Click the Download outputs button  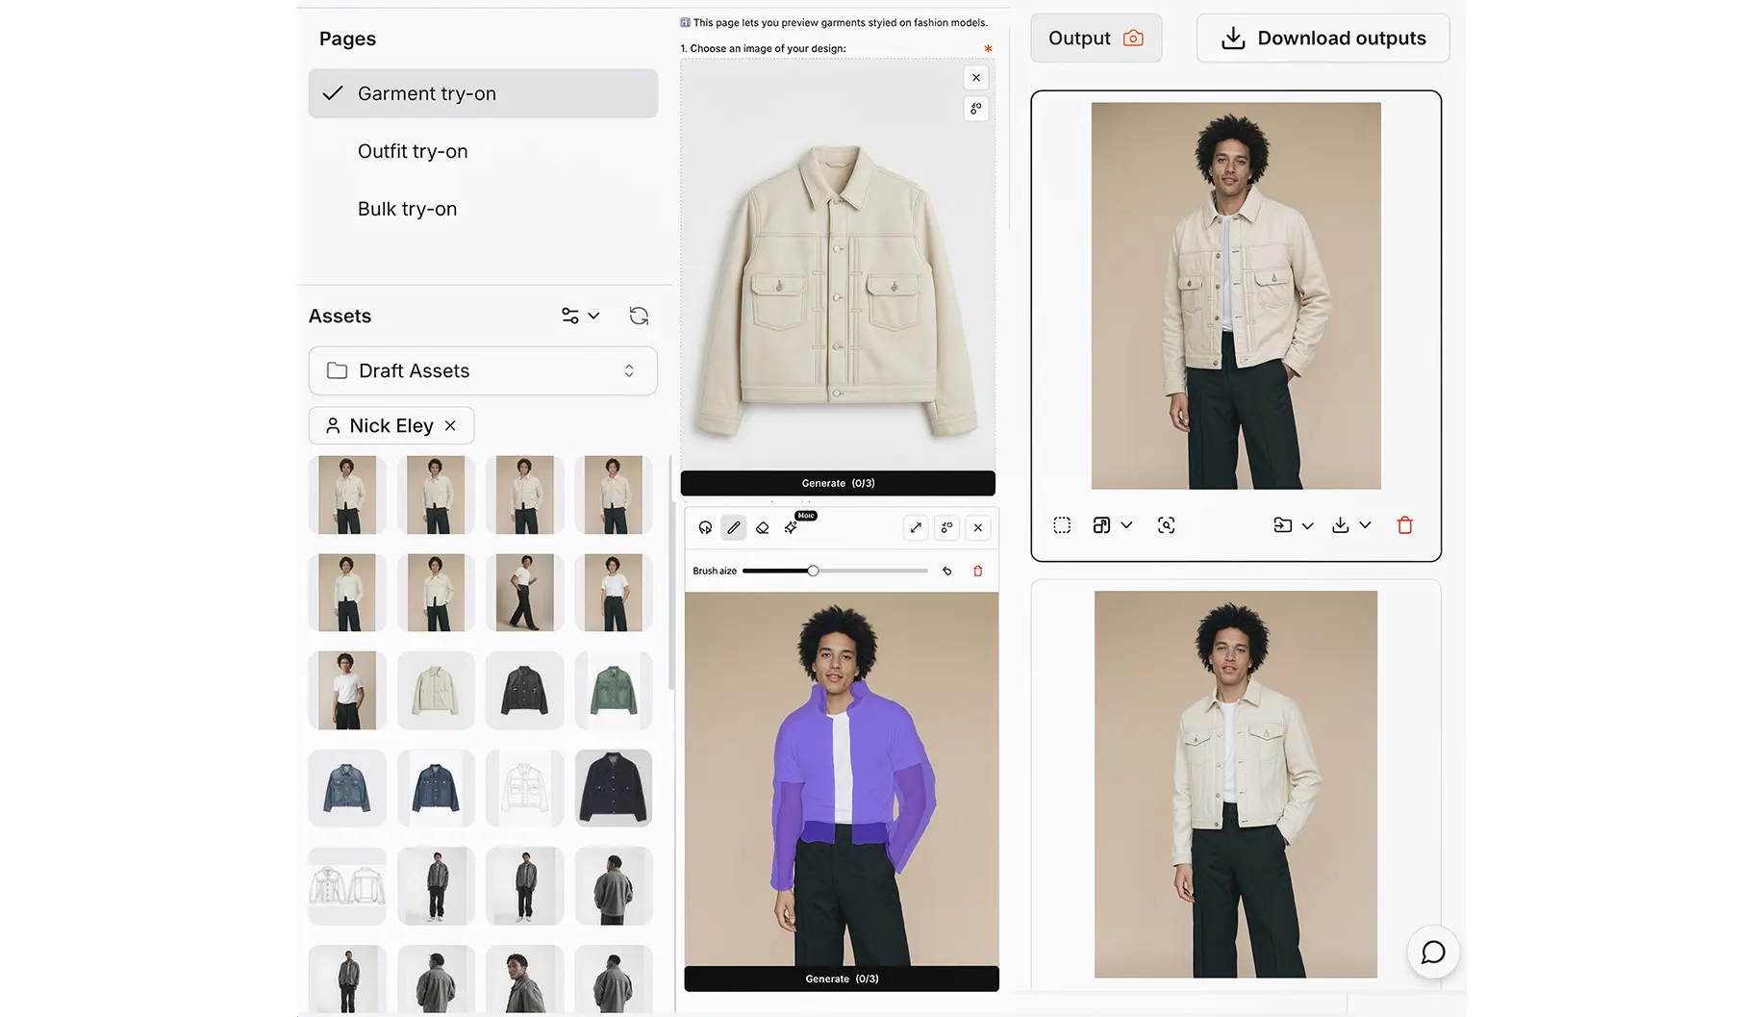coord(1323,38)
